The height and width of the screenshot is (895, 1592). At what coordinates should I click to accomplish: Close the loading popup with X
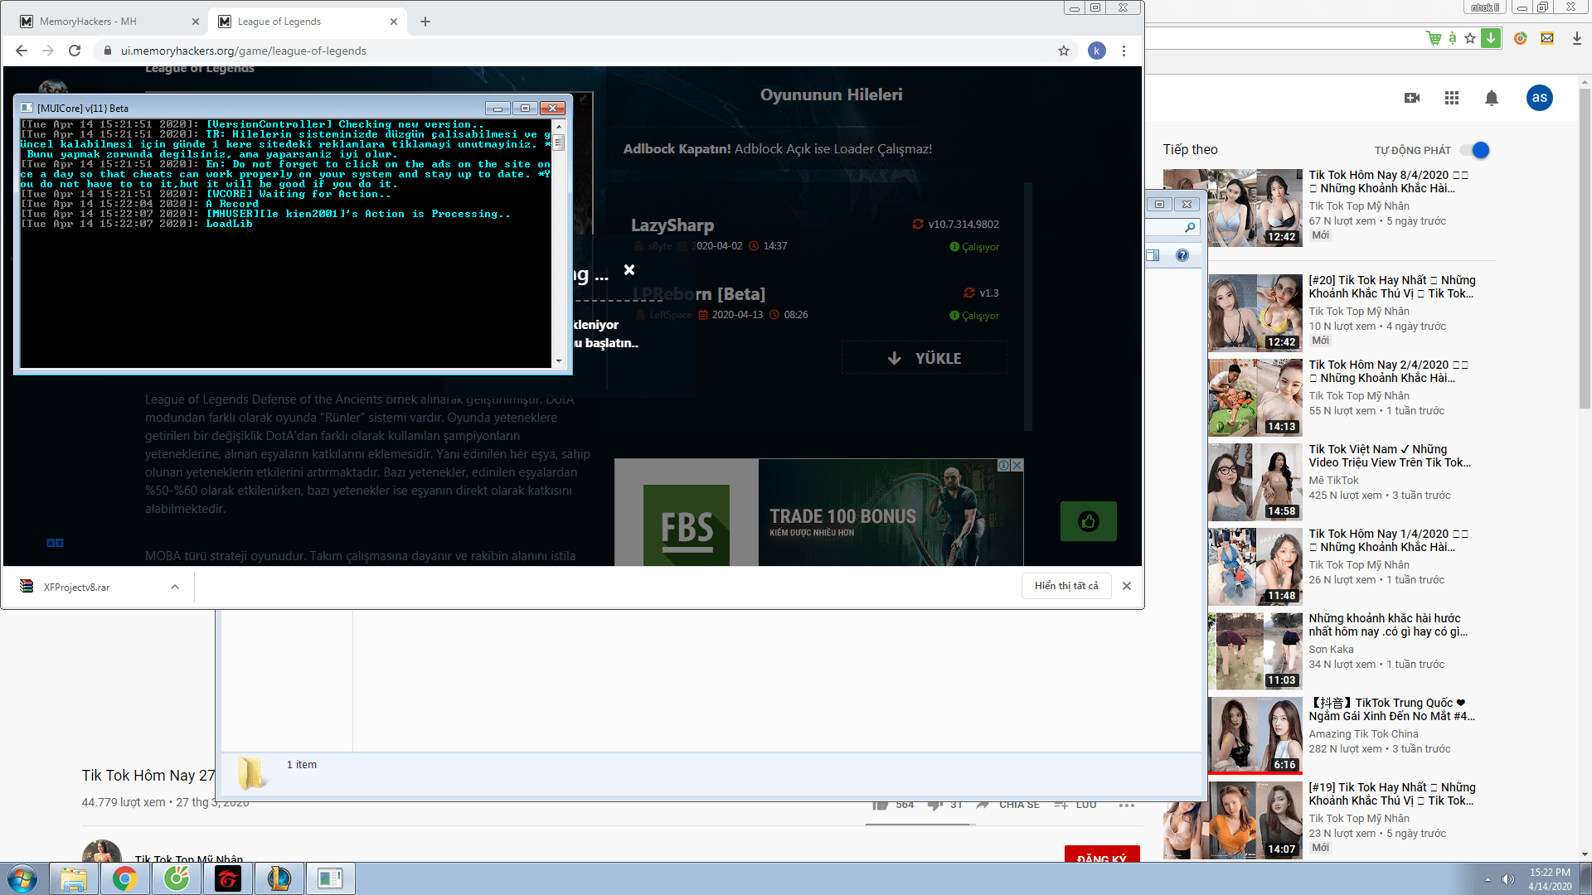(629, 270)
